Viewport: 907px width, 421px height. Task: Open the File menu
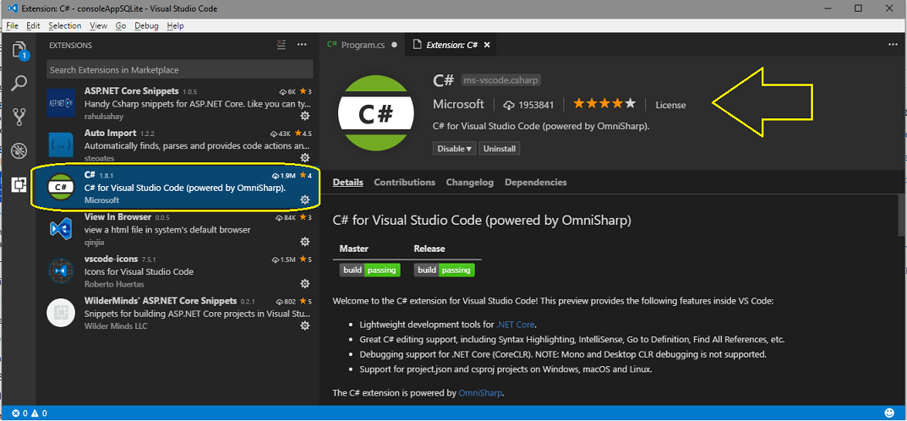click(x=12, y=26)
